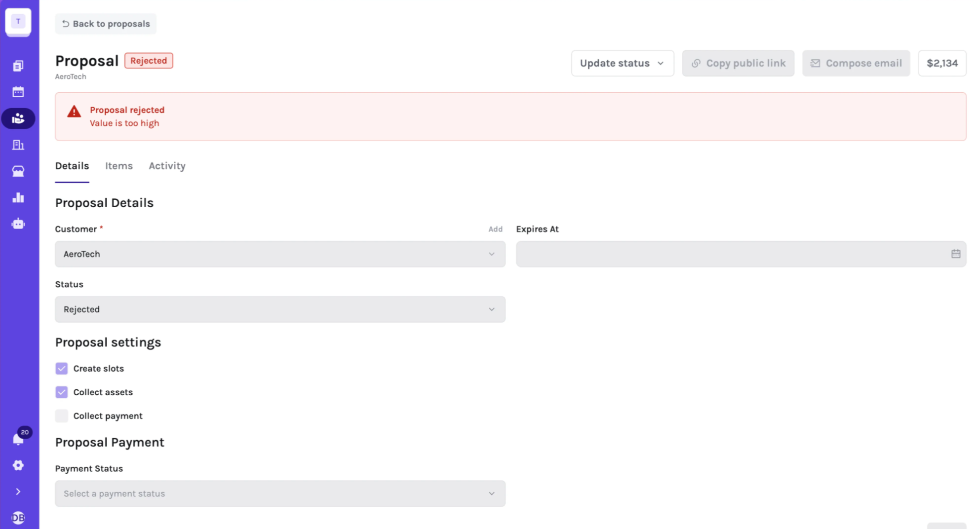Click Compose email button
The height and width of the screenshot is (529, 977).
point(856,63)
